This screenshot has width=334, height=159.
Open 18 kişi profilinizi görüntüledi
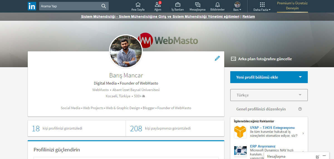77,128
